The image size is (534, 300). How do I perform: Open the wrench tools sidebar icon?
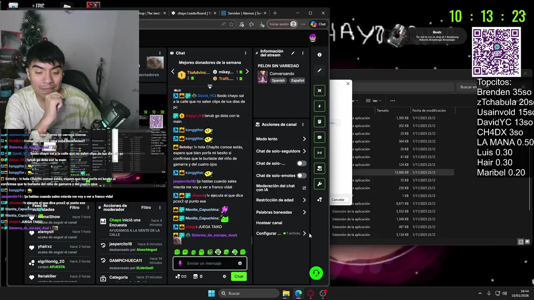(x=320, y=184)
